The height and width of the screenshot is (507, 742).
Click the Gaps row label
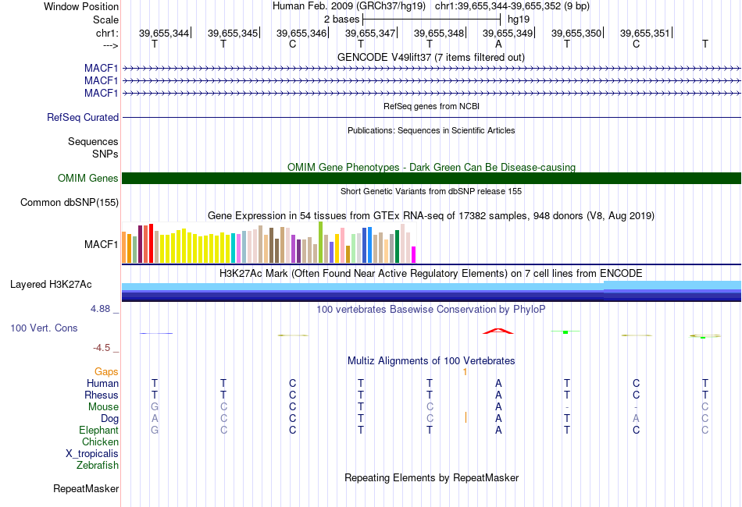(106, 372)
